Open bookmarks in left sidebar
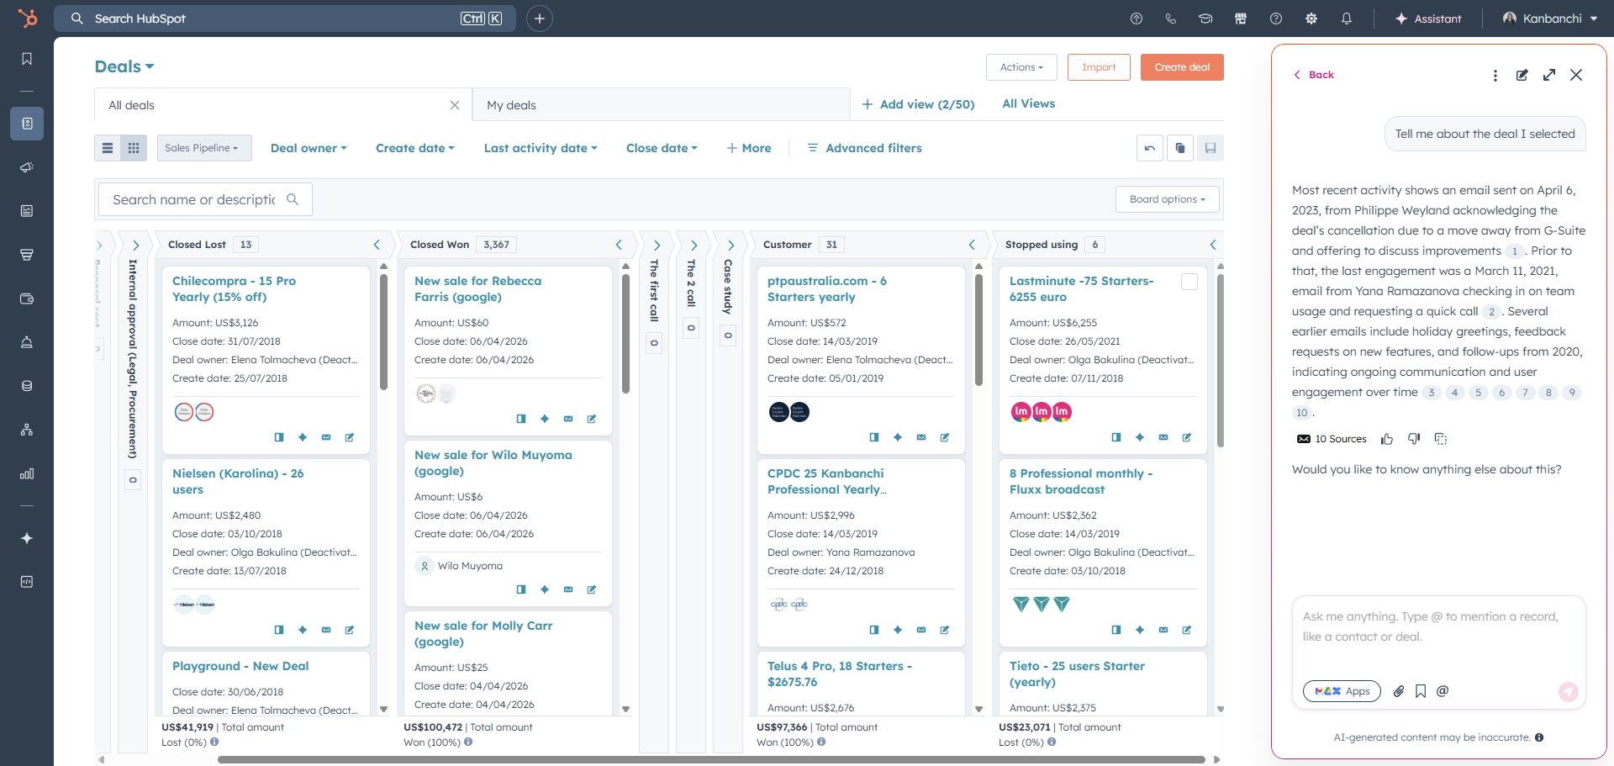The image size is (1614, 766). [x=27, y=59]
